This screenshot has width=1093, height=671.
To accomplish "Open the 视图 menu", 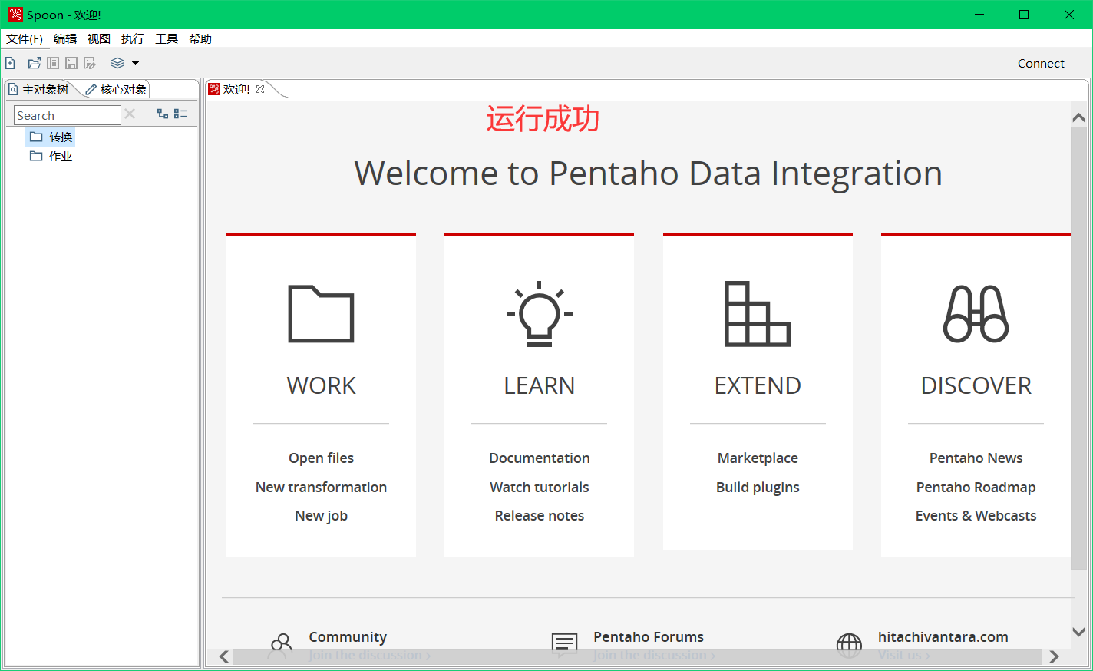I will [x=99, y=38].
